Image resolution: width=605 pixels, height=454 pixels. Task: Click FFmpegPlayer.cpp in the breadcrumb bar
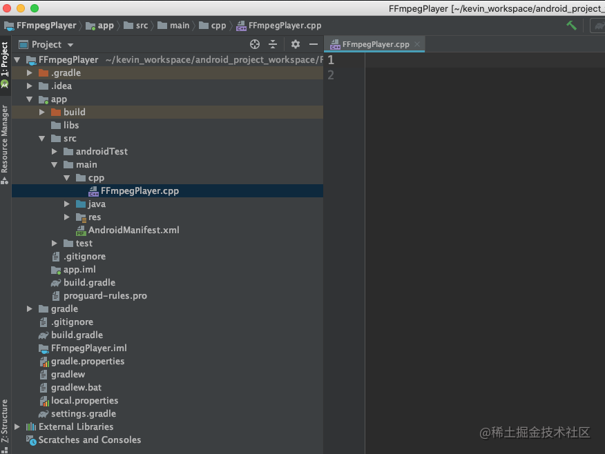point(279,26)
